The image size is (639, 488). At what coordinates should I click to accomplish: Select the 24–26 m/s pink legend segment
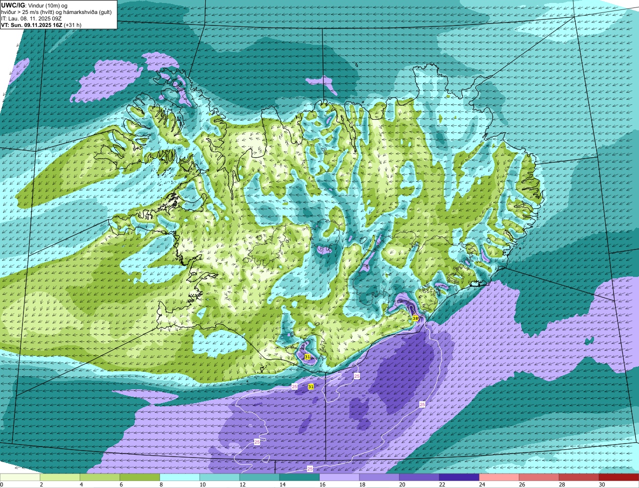coord(499,478)
